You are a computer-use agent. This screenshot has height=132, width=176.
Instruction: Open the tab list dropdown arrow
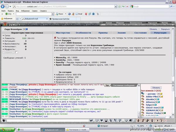click(20, 19)
